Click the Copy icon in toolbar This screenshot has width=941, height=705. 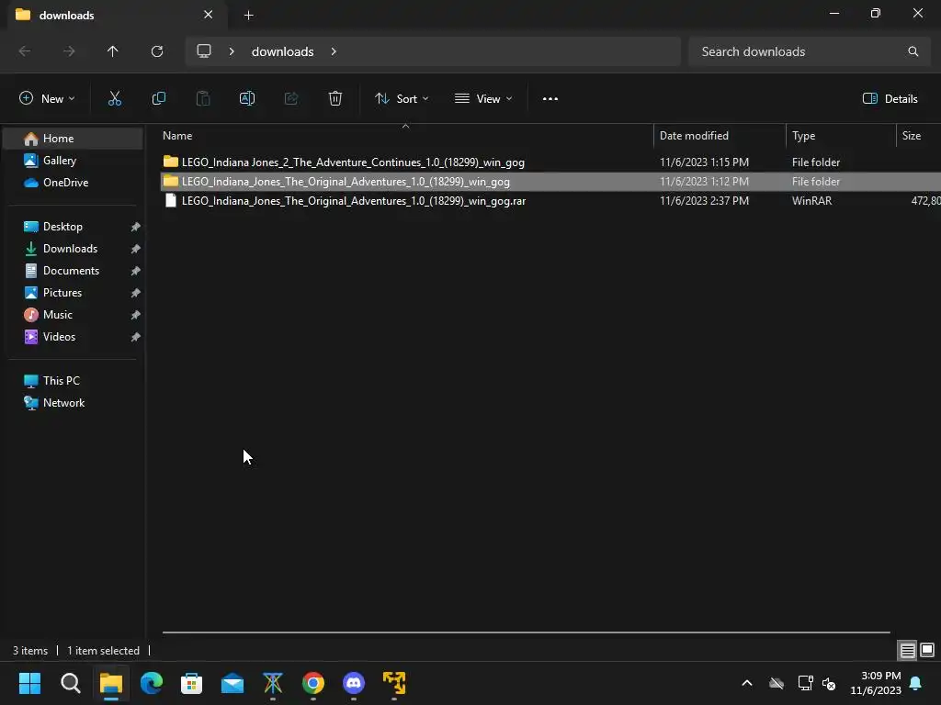[158, 98]
